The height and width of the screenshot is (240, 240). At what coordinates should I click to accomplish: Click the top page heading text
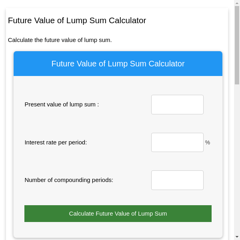click(77, 20)
